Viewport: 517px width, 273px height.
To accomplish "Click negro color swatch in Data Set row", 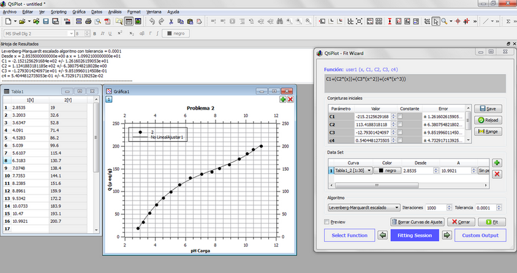I will point(387,171).
